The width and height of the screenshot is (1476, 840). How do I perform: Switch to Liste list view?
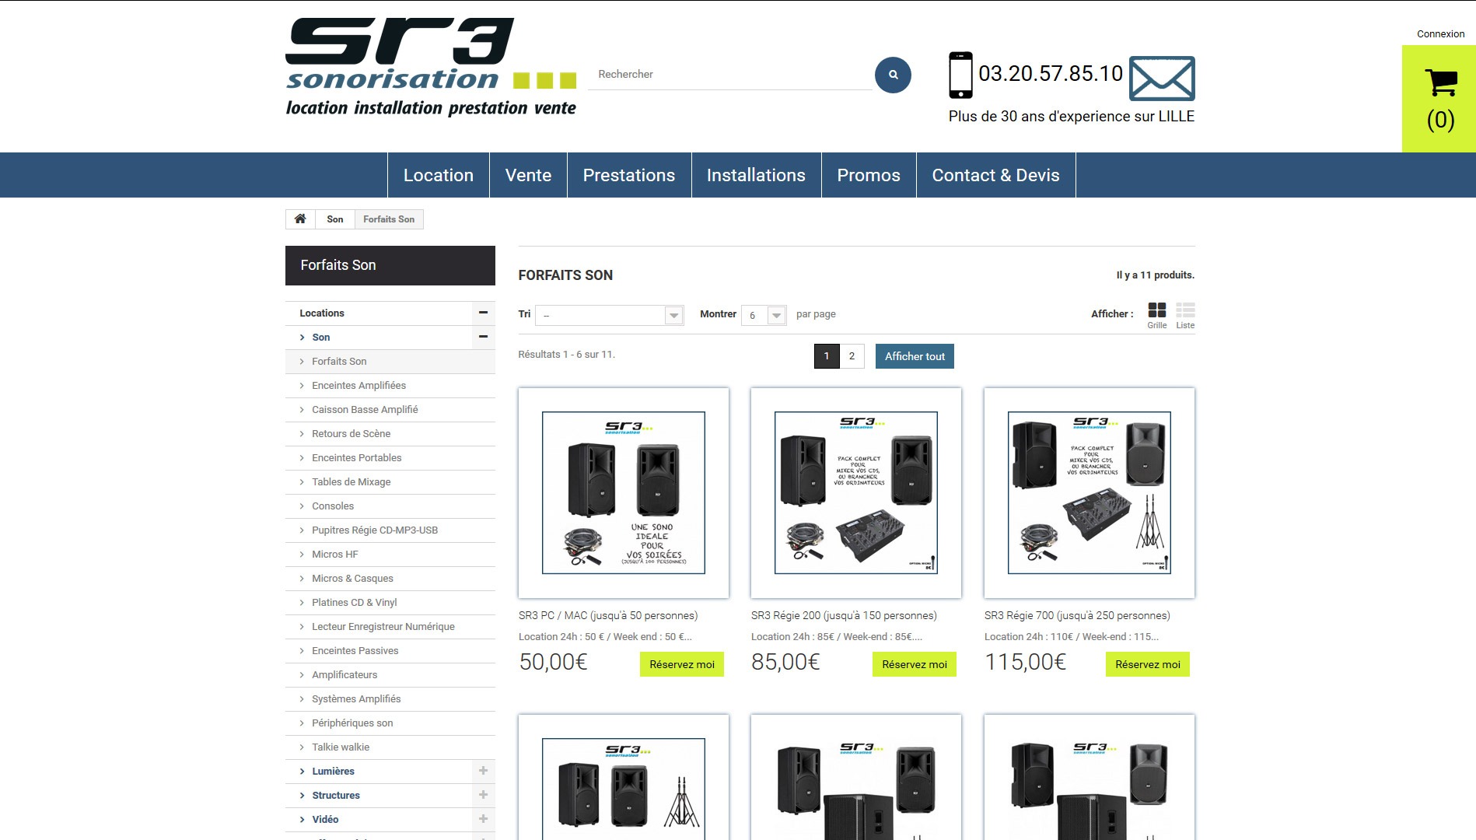pyautogui.click(x=1185, y=315)
